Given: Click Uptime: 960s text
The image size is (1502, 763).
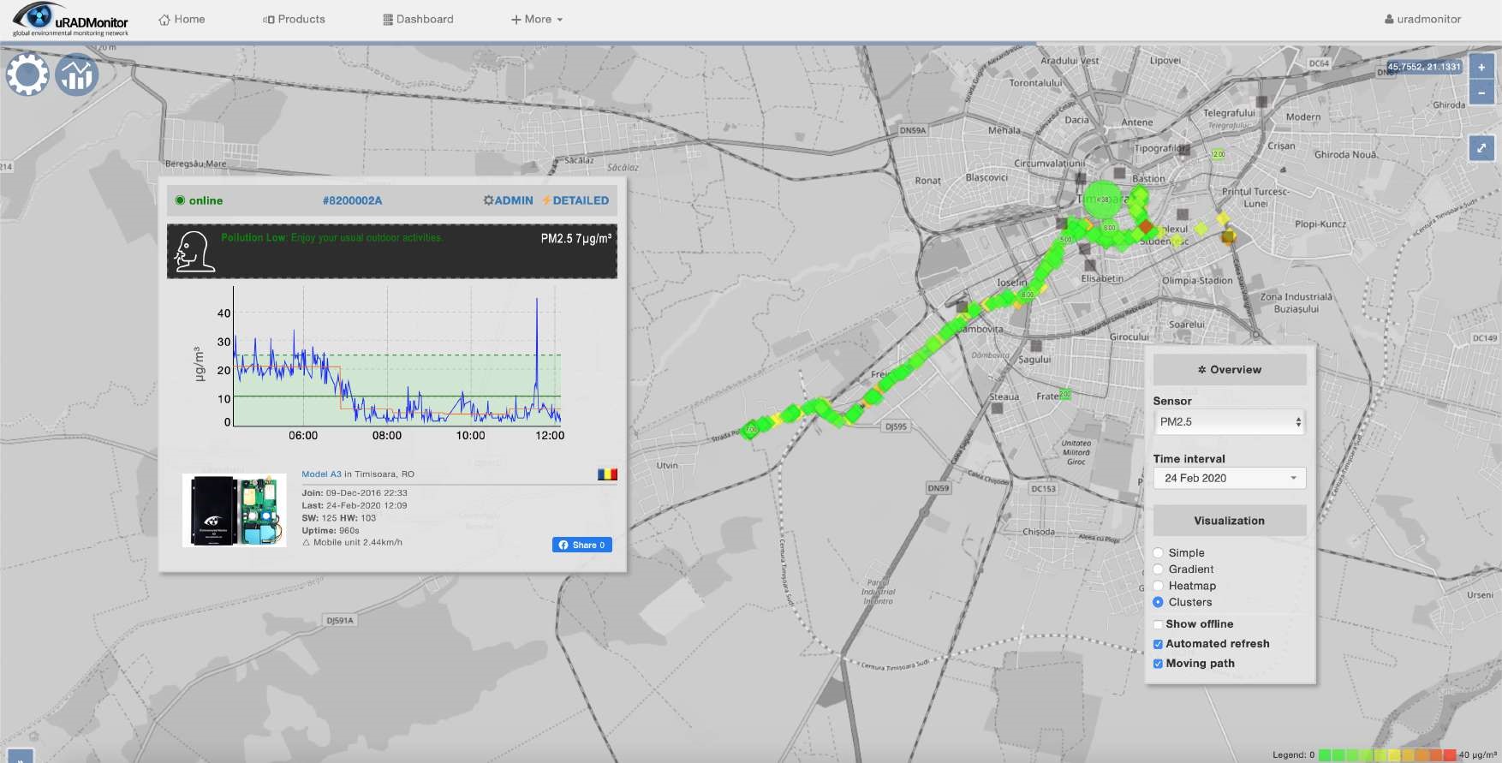Looking at the screenshot, I should coord(331,531).
